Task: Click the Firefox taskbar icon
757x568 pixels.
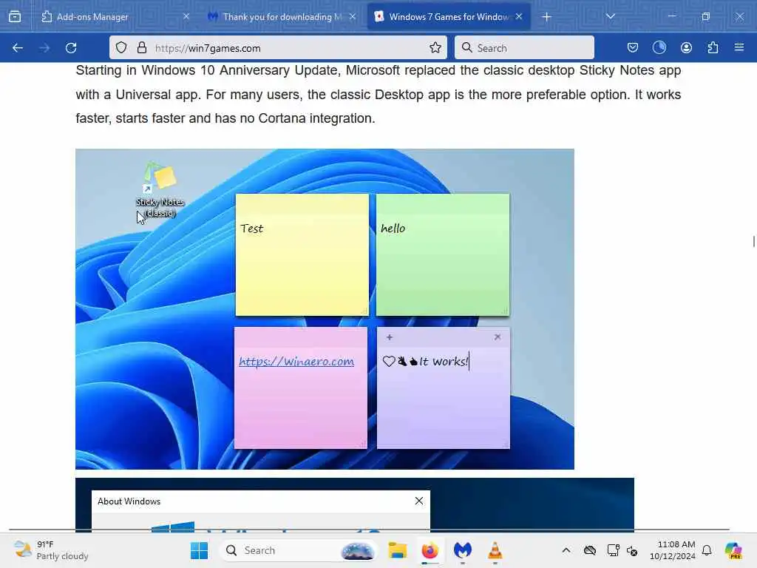Action: pyautogui.click(x=430, y=550)
